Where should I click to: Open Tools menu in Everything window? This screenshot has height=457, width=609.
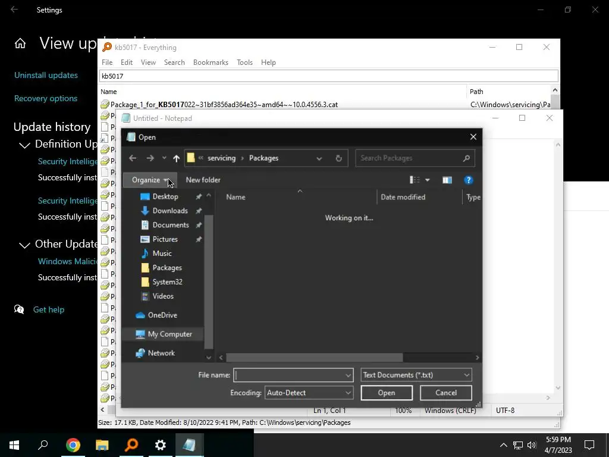click(x=244, y=62)
